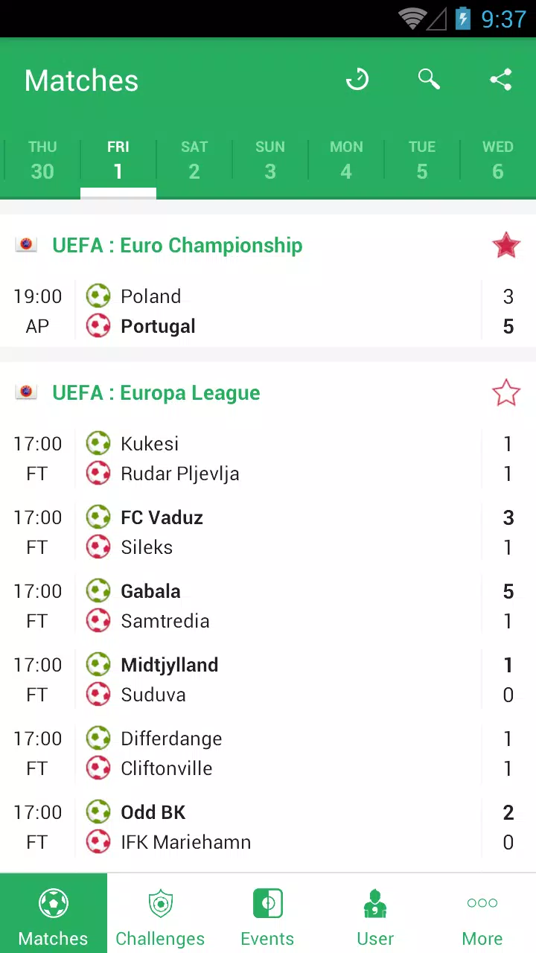Viewport: 536px width, 953px height.
Task: Select the SAT 2 date tab
Action: tap(194, 161)
